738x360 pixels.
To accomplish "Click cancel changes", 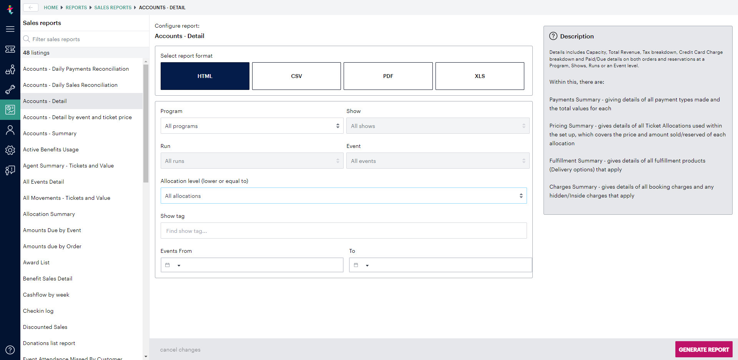I will [180, 349].
